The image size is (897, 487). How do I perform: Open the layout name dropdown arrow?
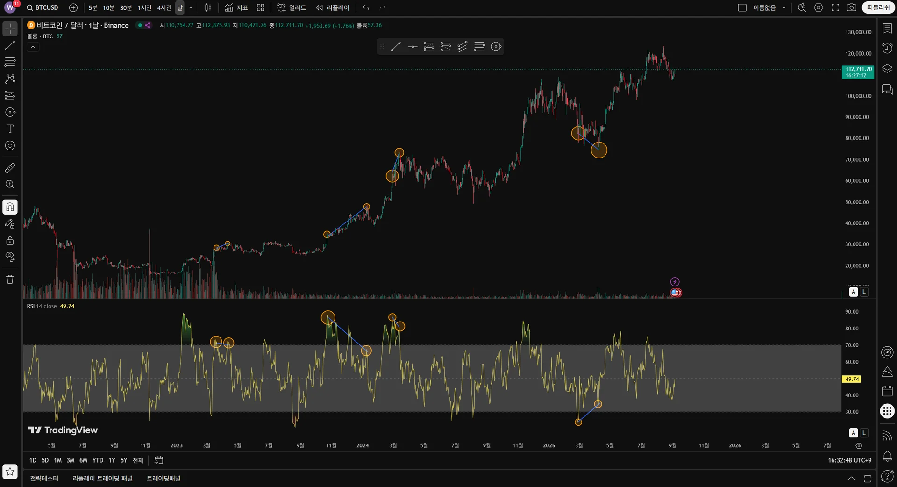(784, 7)
